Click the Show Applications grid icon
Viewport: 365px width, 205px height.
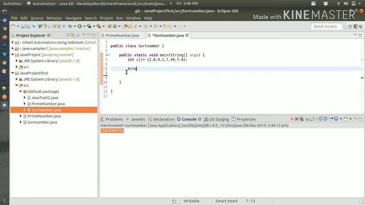(5, 200)
